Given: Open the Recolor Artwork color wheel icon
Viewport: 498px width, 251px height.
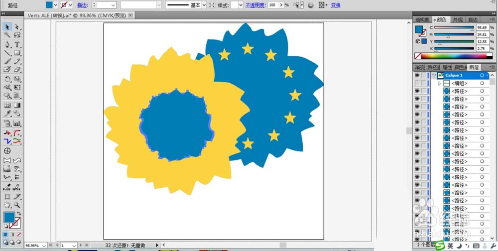Looking at the screenshot, I should point(311,5).
